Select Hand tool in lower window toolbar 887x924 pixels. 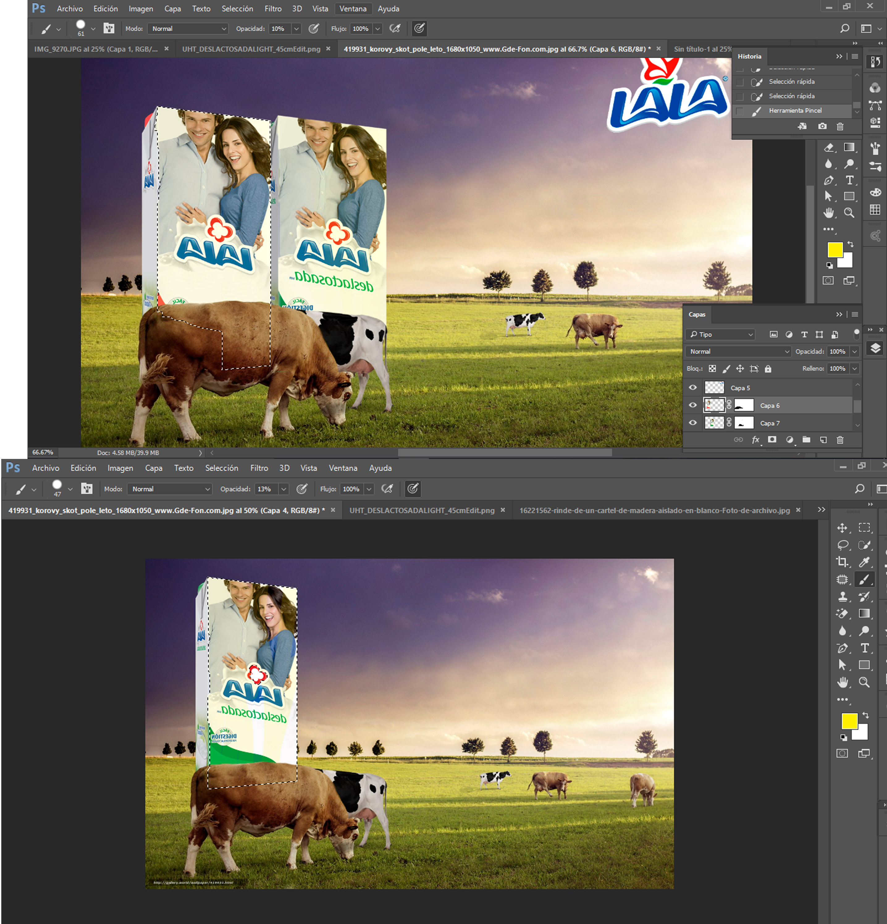pos(842,682)
